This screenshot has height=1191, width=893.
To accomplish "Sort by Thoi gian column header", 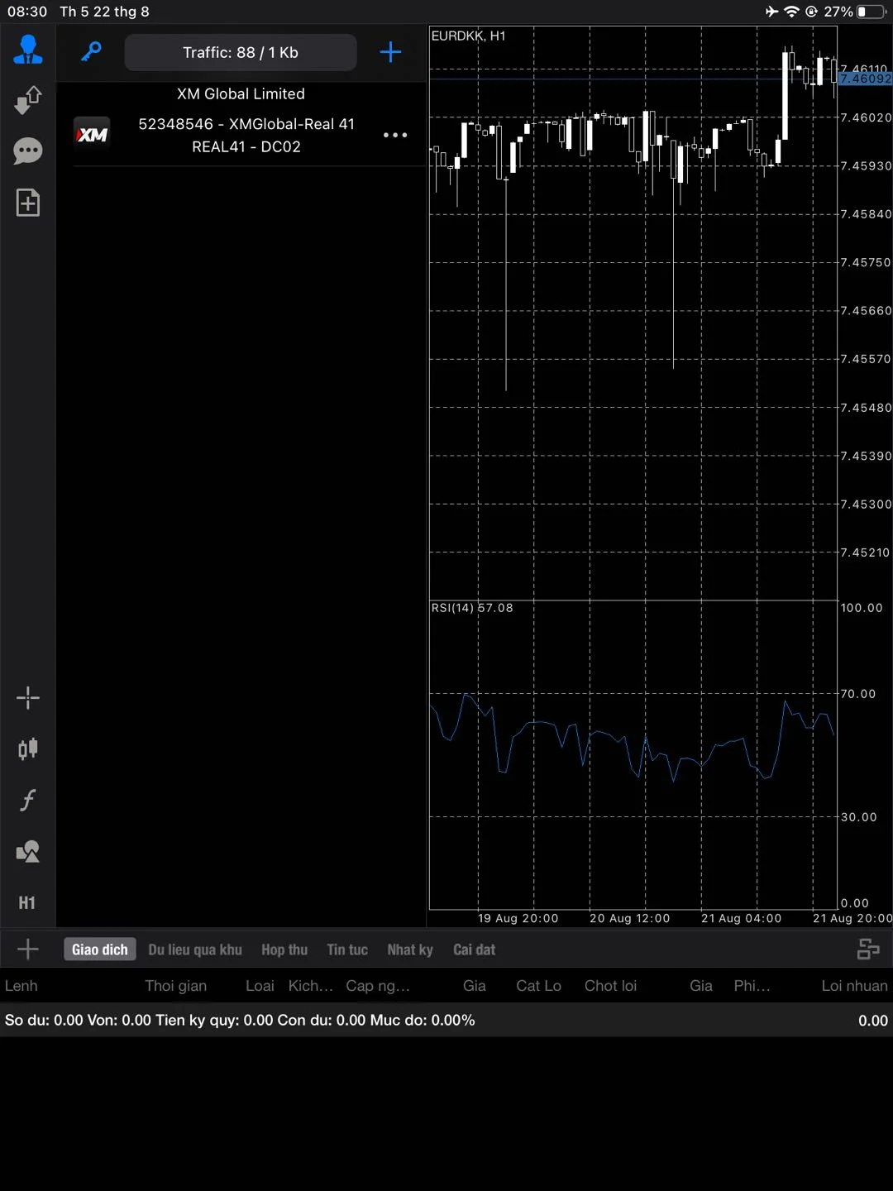I will [x=176, y=986].
